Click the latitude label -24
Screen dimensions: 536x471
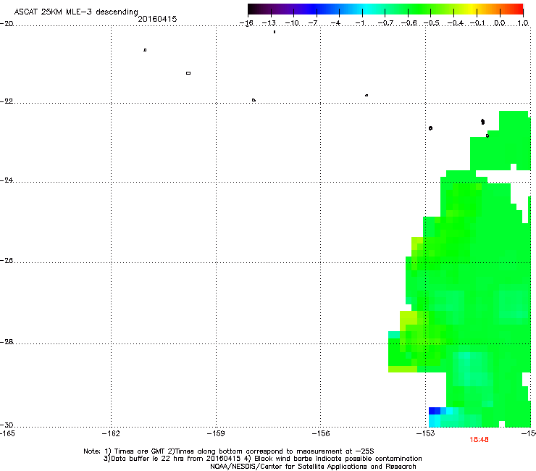(x=7, y=180)
